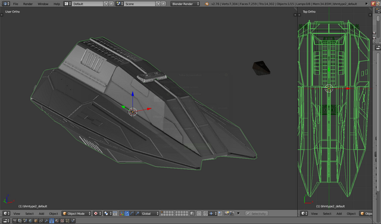Viewport: 381px width, 224px height.
Task: Select the translate manipulator
Action: pyautogui.click(x=127, y=213)
